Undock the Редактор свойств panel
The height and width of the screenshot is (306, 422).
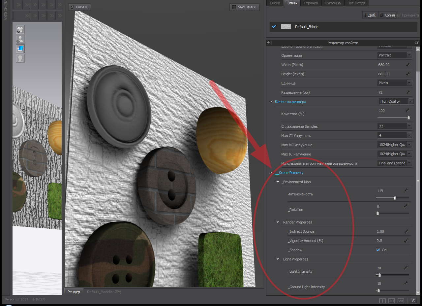click(x=416, y=43)
